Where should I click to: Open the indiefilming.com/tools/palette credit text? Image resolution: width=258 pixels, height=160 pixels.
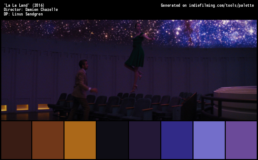(x=221, y=5)
